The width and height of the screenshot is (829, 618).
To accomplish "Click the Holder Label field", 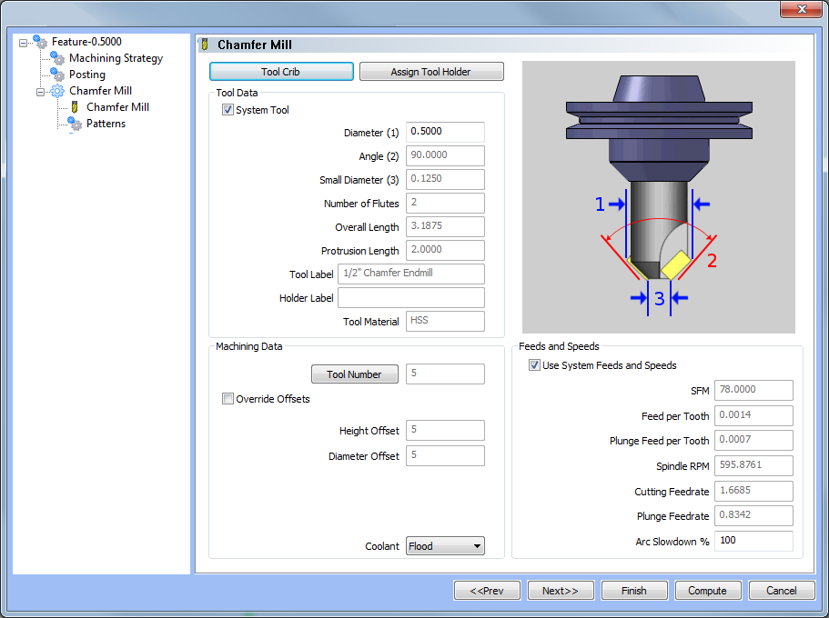I will pos(411,297).
